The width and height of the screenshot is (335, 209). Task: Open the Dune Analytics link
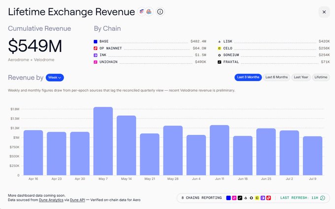(x=51, y=200)
